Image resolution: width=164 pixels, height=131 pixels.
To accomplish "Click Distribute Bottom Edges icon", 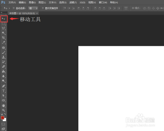I will pyautogui.click(x=104, y=8).
